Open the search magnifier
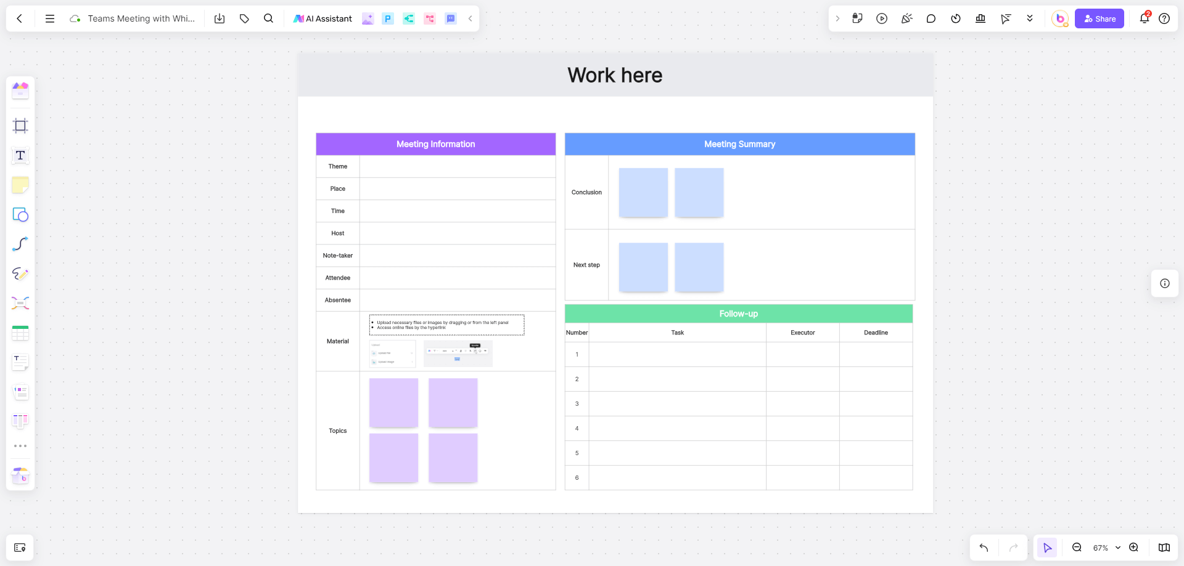 click(x=268, y=18)
